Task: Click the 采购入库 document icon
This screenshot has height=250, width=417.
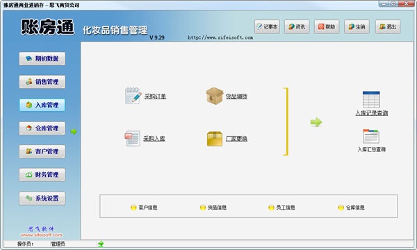Action: [133, 138]
